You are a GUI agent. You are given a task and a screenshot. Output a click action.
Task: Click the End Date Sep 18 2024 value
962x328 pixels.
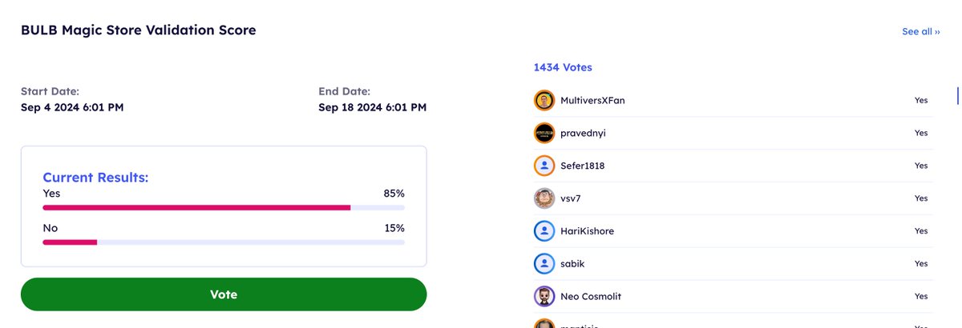(x=372, y=107)
